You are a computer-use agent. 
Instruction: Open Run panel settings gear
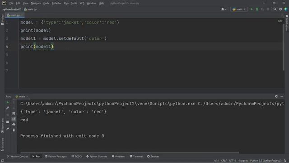276,96
